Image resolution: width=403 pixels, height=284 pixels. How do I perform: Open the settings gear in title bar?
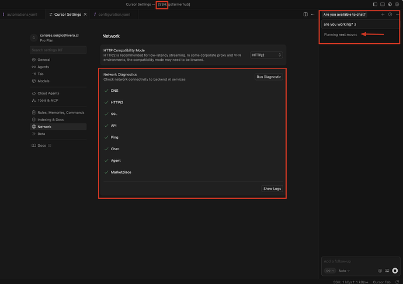397,4
